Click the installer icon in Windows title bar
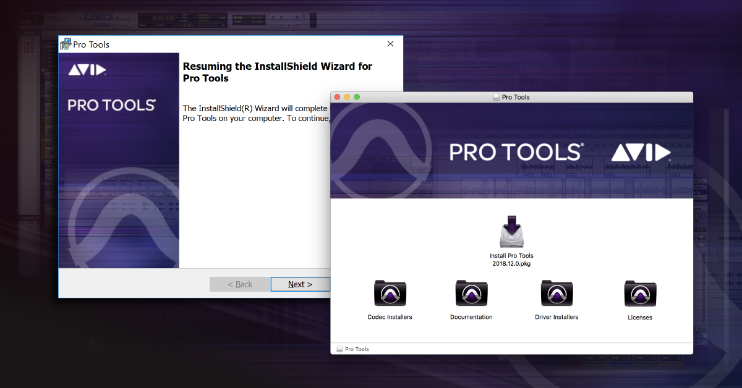This screenshot has width=742, height=388. pyautogui.click(x=66, y=44)
